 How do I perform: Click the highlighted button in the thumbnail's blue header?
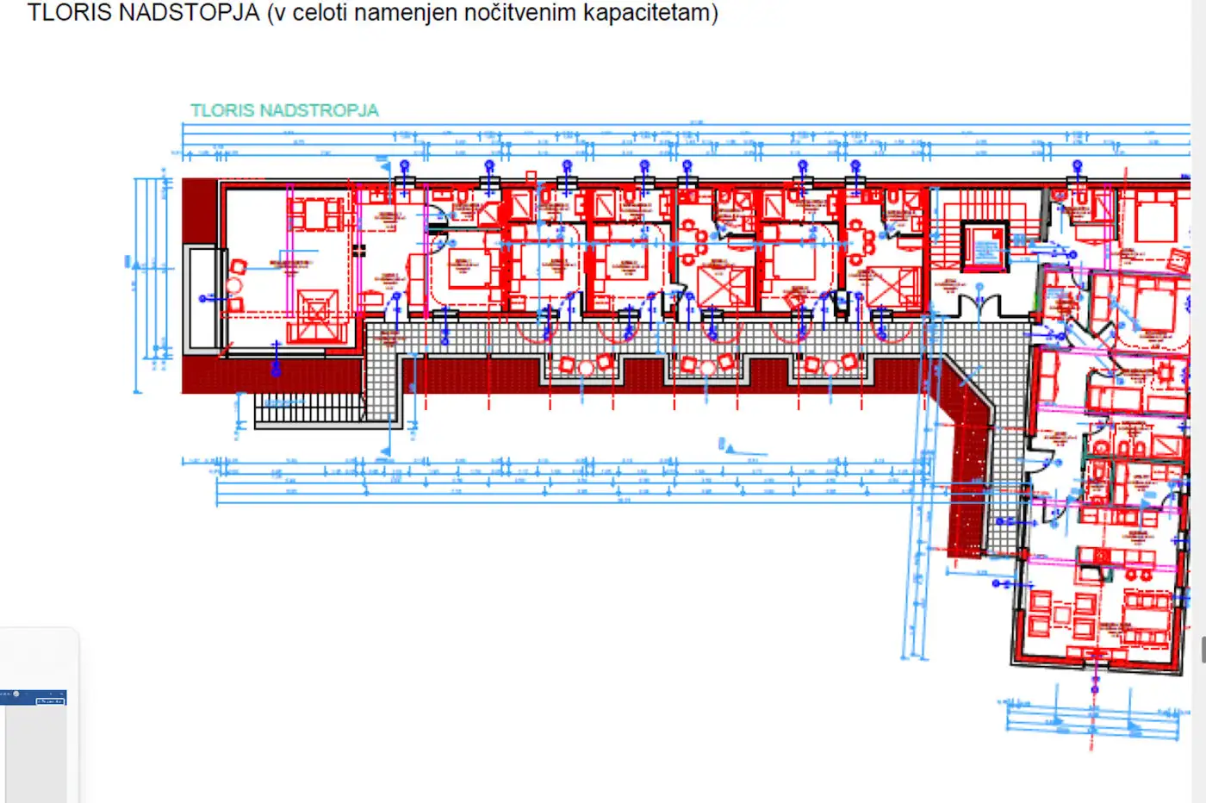point(50,700)
